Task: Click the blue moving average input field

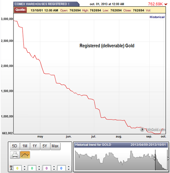Action: point(61,168)
